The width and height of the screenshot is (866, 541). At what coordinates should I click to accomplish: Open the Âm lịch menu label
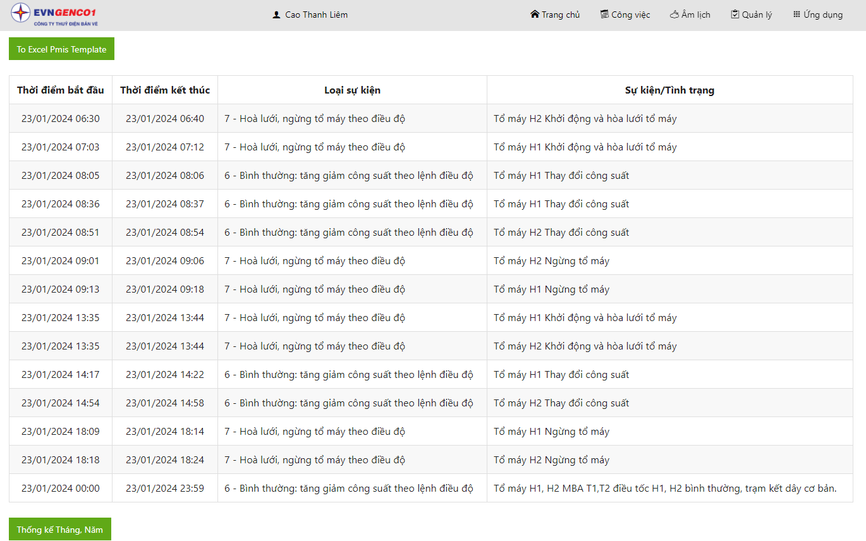click(x=696, y=15)
